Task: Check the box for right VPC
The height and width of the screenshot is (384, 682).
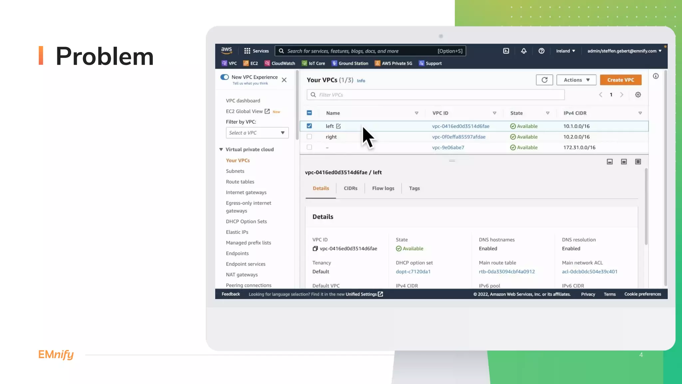Action: tap(309, 137)
